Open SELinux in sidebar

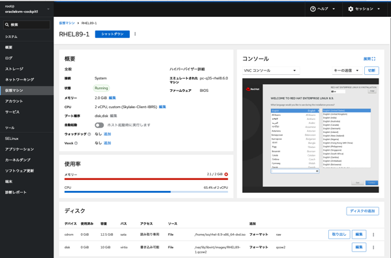pos(27,139)
